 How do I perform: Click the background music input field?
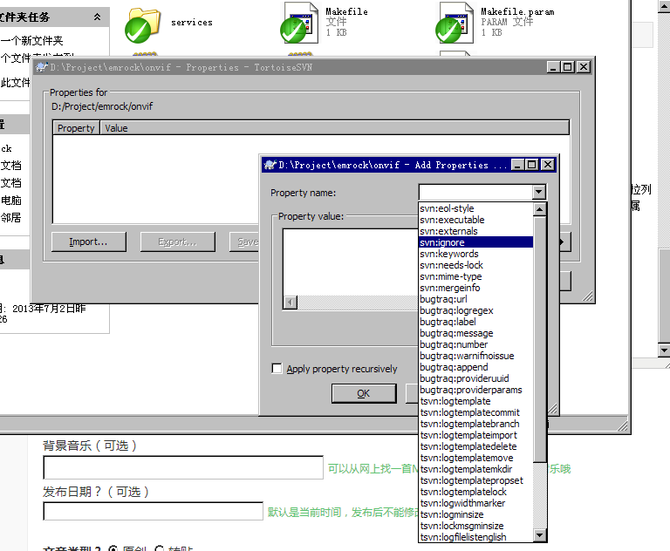[183, 467]
